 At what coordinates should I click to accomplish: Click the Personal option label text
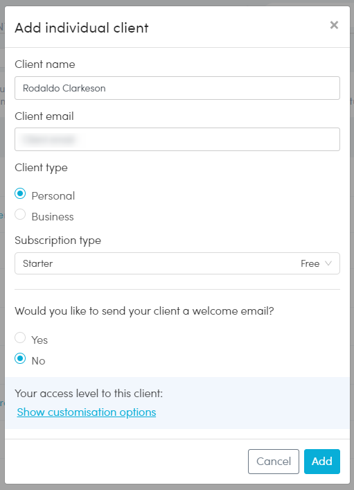(x=53, y=196)
